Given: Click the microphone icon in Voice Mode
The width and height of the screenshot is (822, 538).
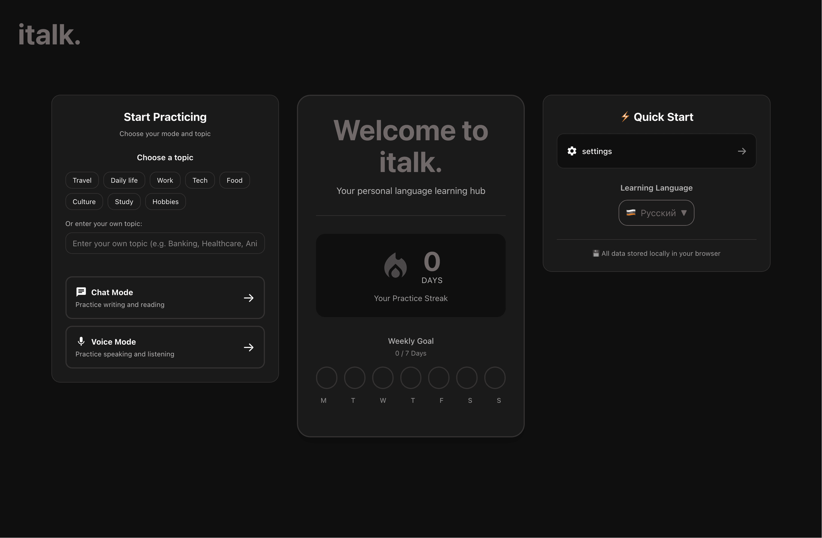Looking at the screenshot, I should (x=81, y=342).
